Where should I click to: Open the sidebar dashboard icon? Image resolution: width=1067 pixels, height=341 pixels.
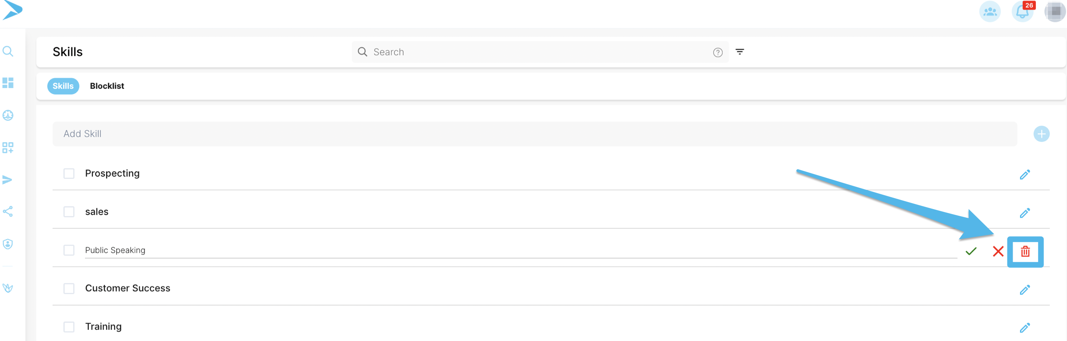(x=8, y=83)
